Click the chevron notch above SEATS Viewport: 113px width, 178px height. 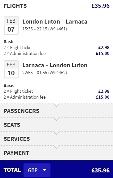56,119
